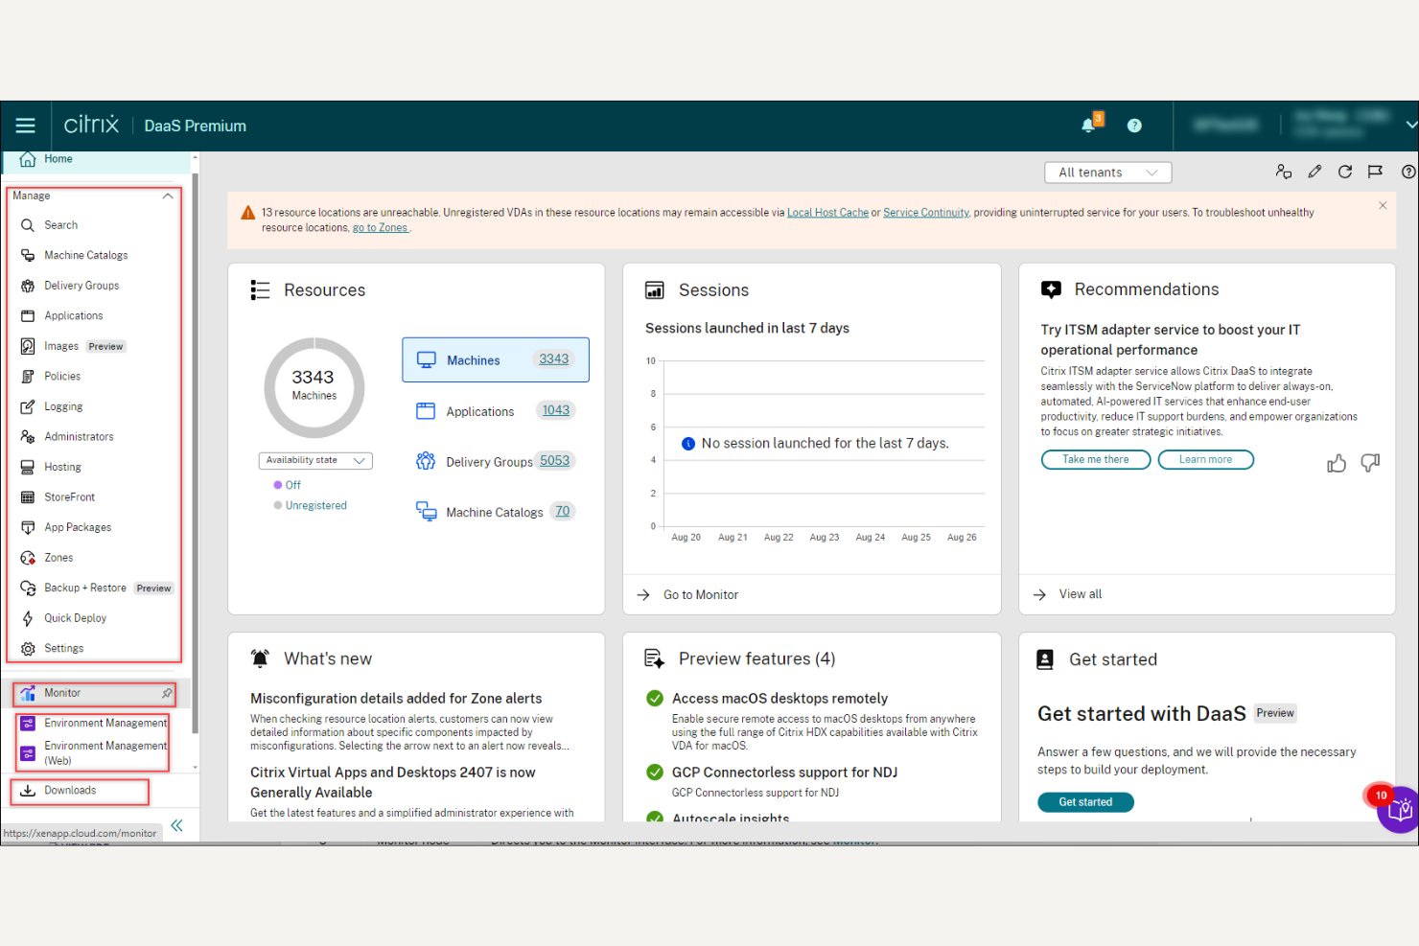Click the edit pencil icon in toolbar
1419x946 pixels.
pos(1314,172)
